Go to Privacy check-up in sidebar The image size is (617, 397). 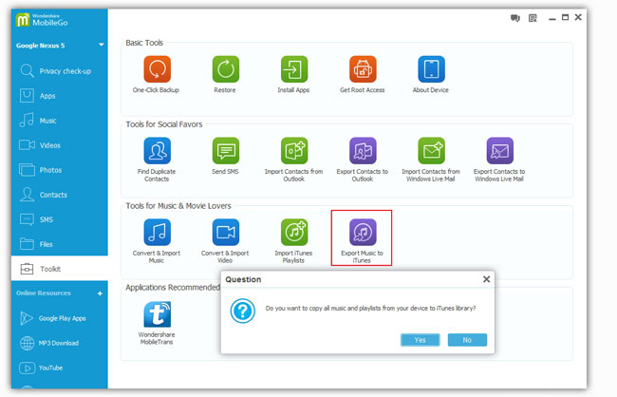click(x=60, y=71)
